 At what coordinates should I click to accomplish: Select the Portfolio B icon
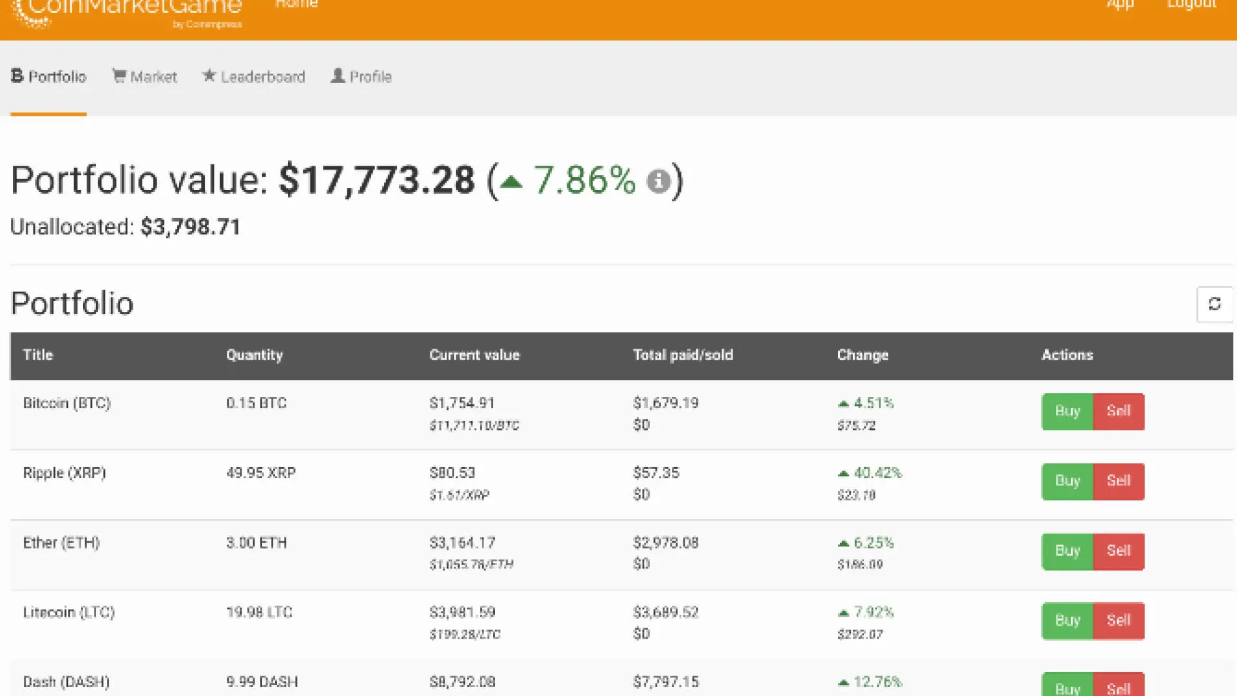click(x=16, y=76)
